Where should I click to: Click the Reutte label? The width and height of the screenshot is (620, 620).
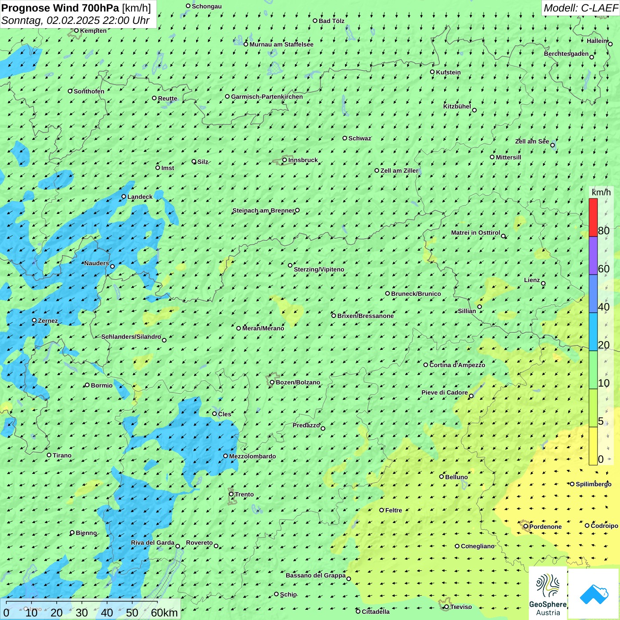coord(167,98)
